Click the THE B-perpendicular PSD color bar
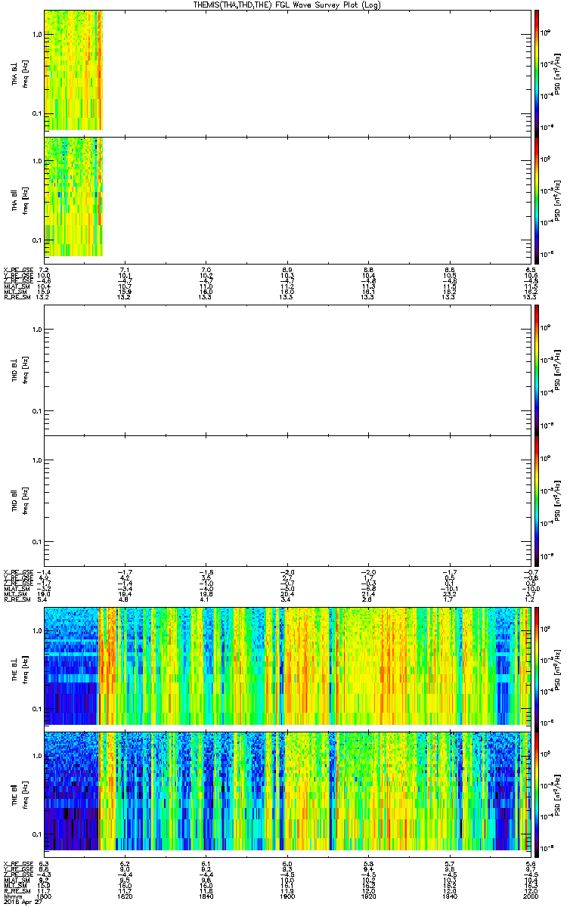567x907 pixels. (537, 670)
